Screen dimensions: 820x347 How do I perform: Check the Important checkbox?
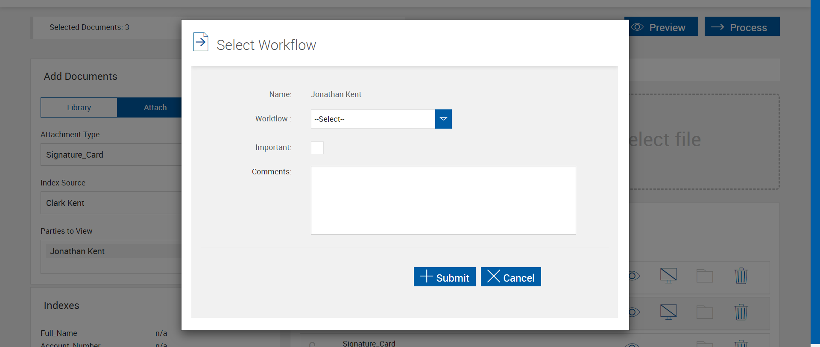point(317,148)
